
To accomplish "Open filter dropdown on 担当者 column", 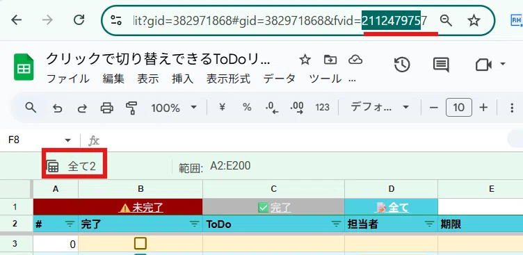I will coord(429,224).
